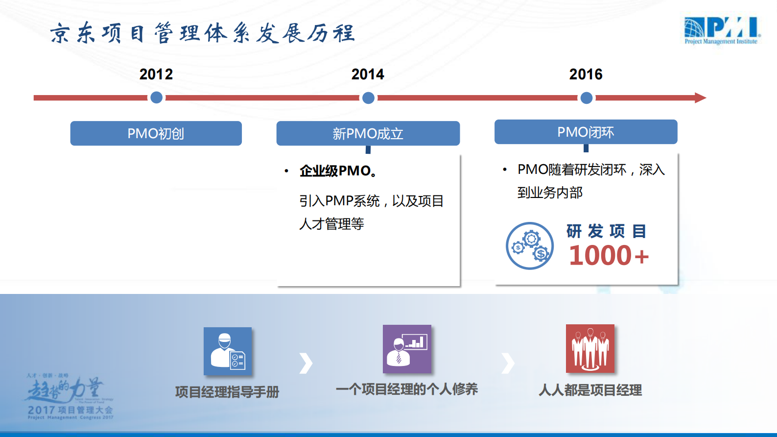
Task: Click the gears and dollar circle icon
Action: (x=530, y=245)
